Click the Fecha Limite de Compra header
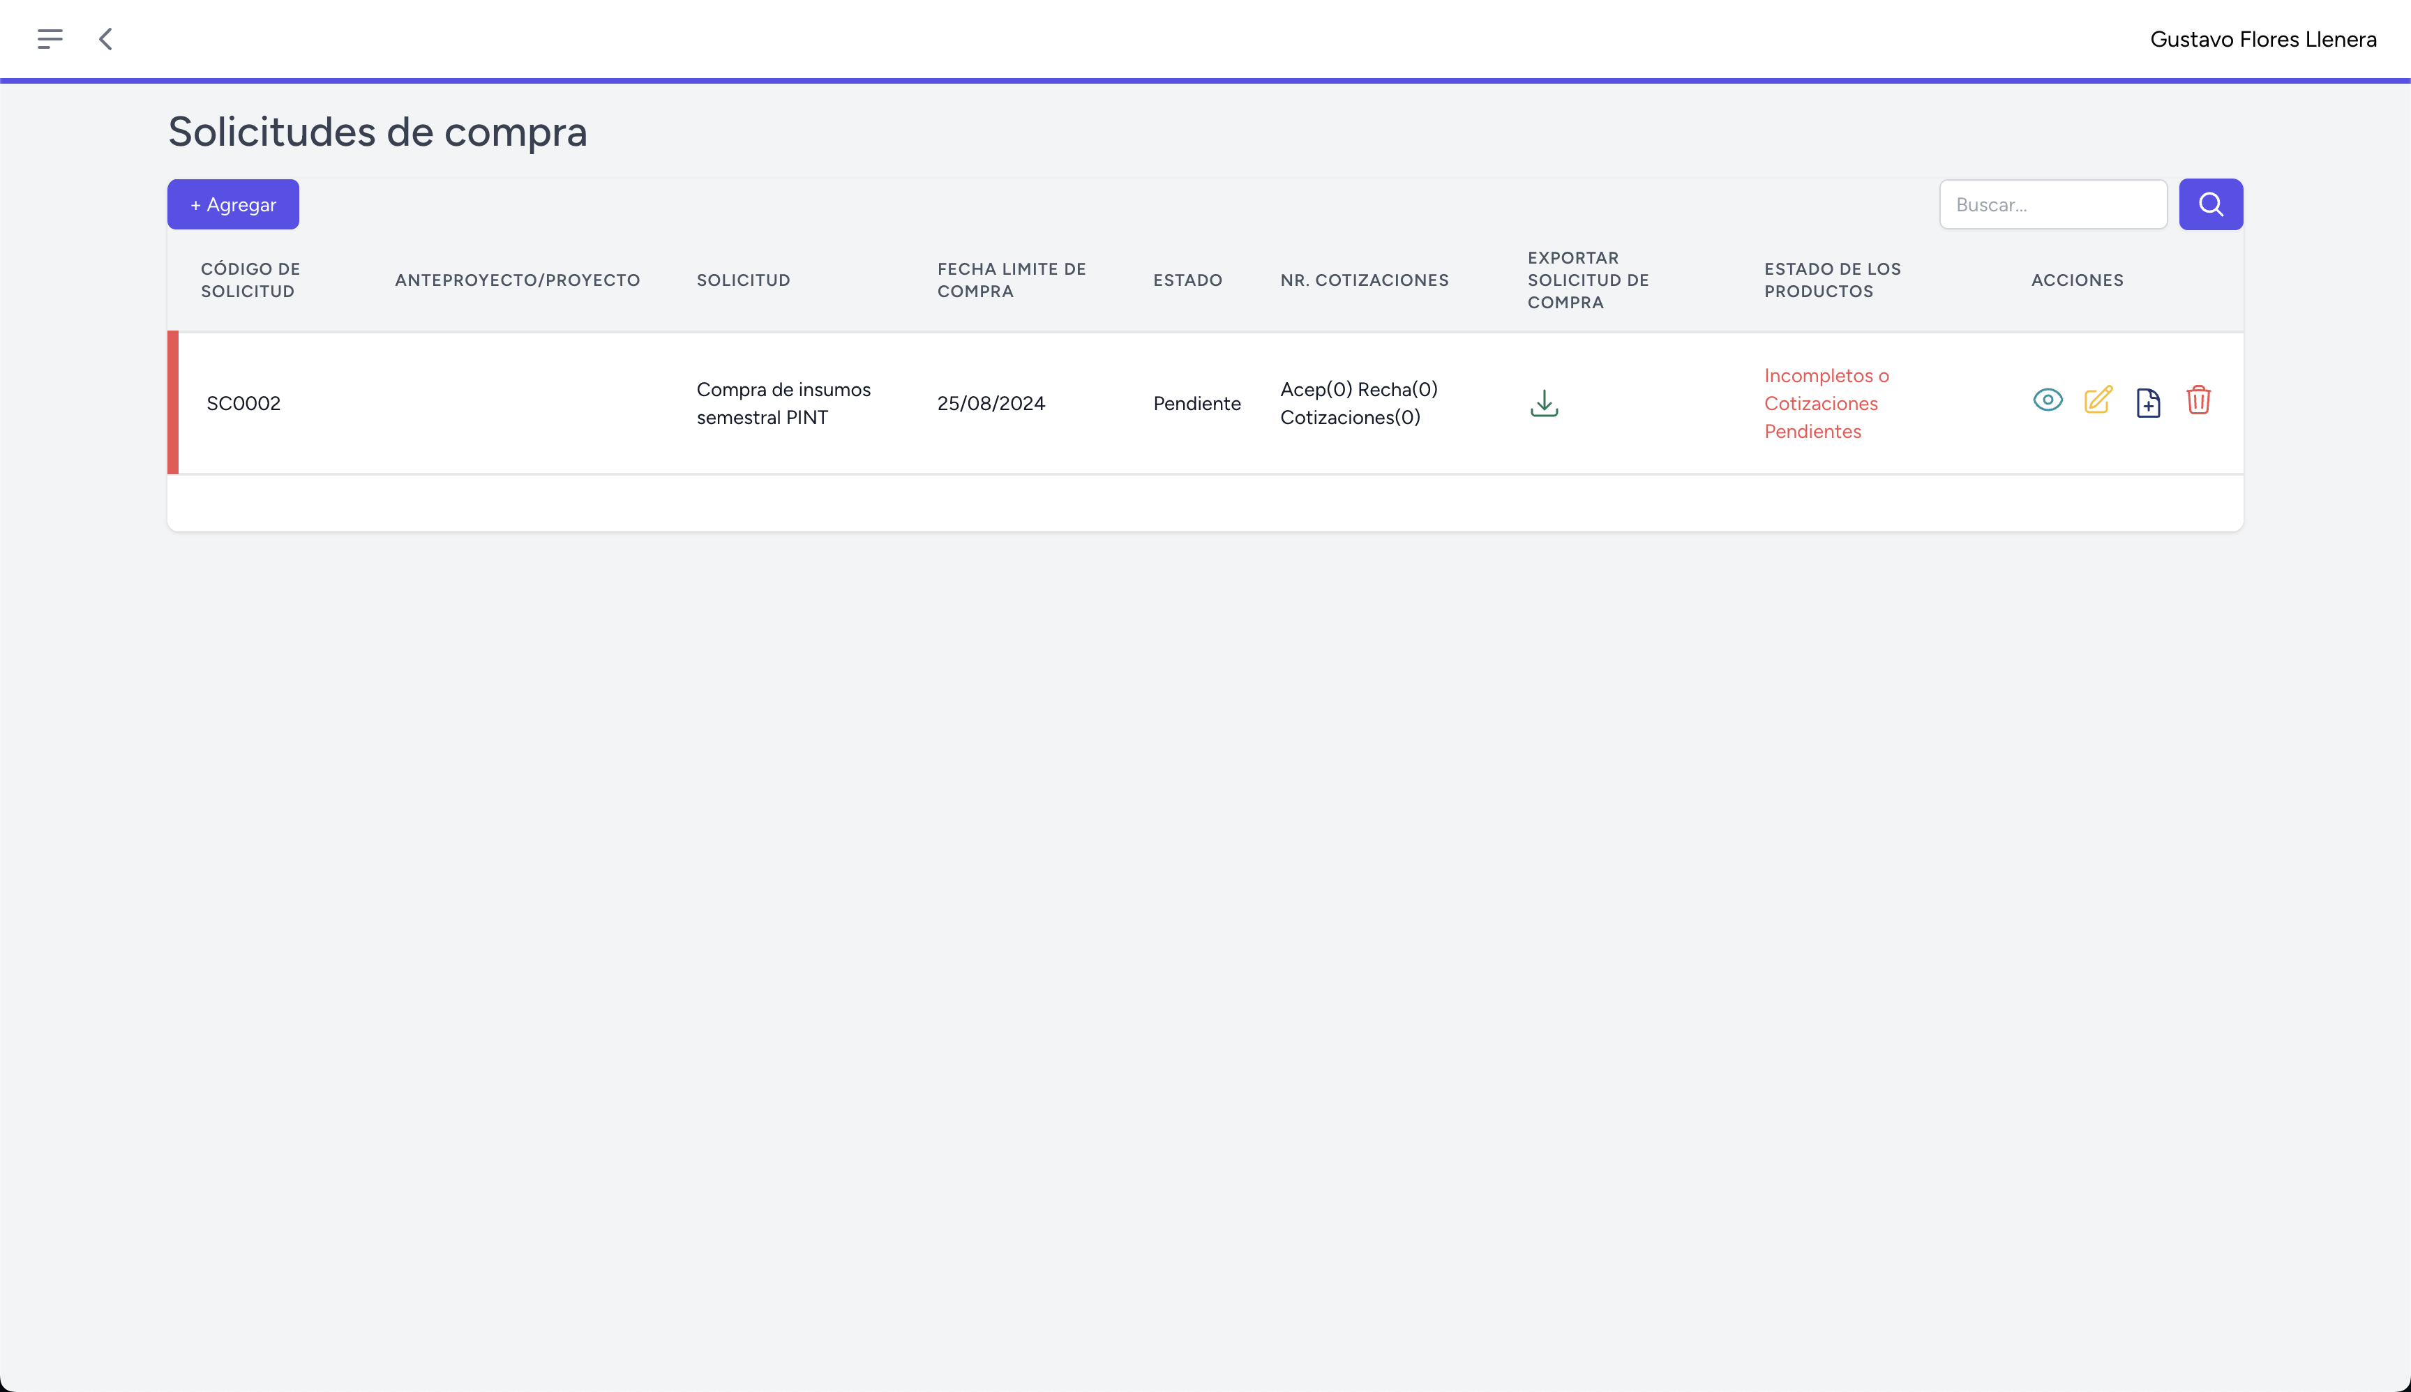The height and width of the screenshot is (1392, 2411). tap(1011, 280)
